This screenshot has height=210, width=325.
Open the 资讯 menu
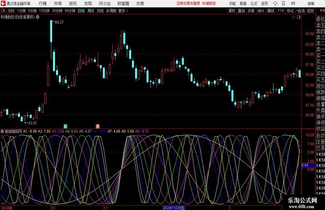(x=73, y=3)
